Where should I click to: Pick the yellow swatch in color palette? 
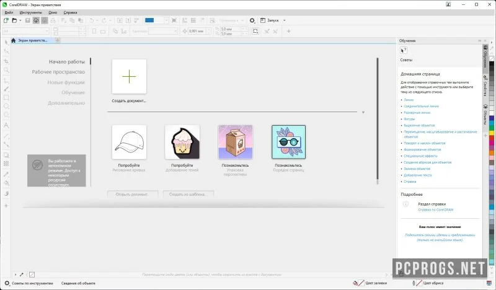point(492,133)
